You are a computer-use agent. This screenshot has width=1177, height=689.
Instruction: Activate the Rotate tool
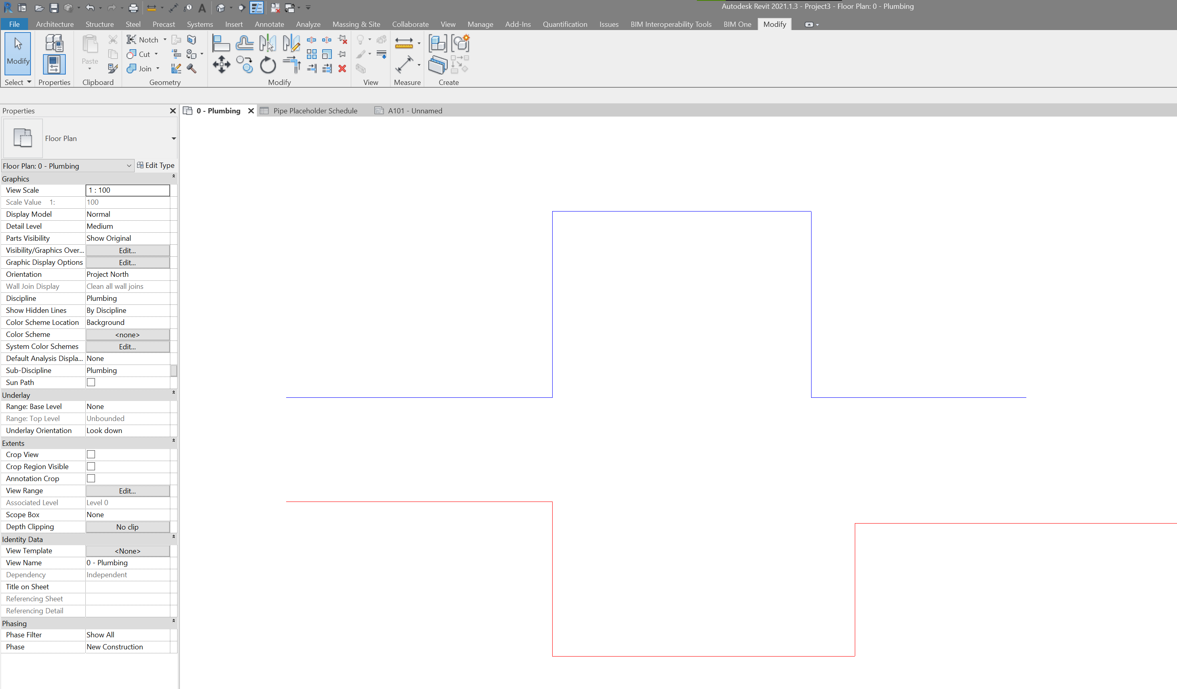coord(268,65)
